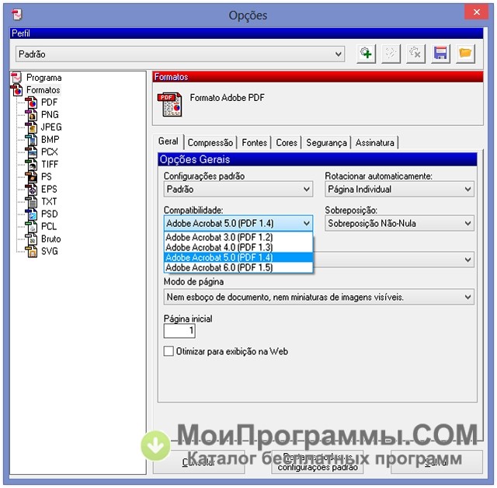The height and width of the screenshot is (488, 497).
Task: Click the JPEG format icon in tree
Action: coord(32,127)
